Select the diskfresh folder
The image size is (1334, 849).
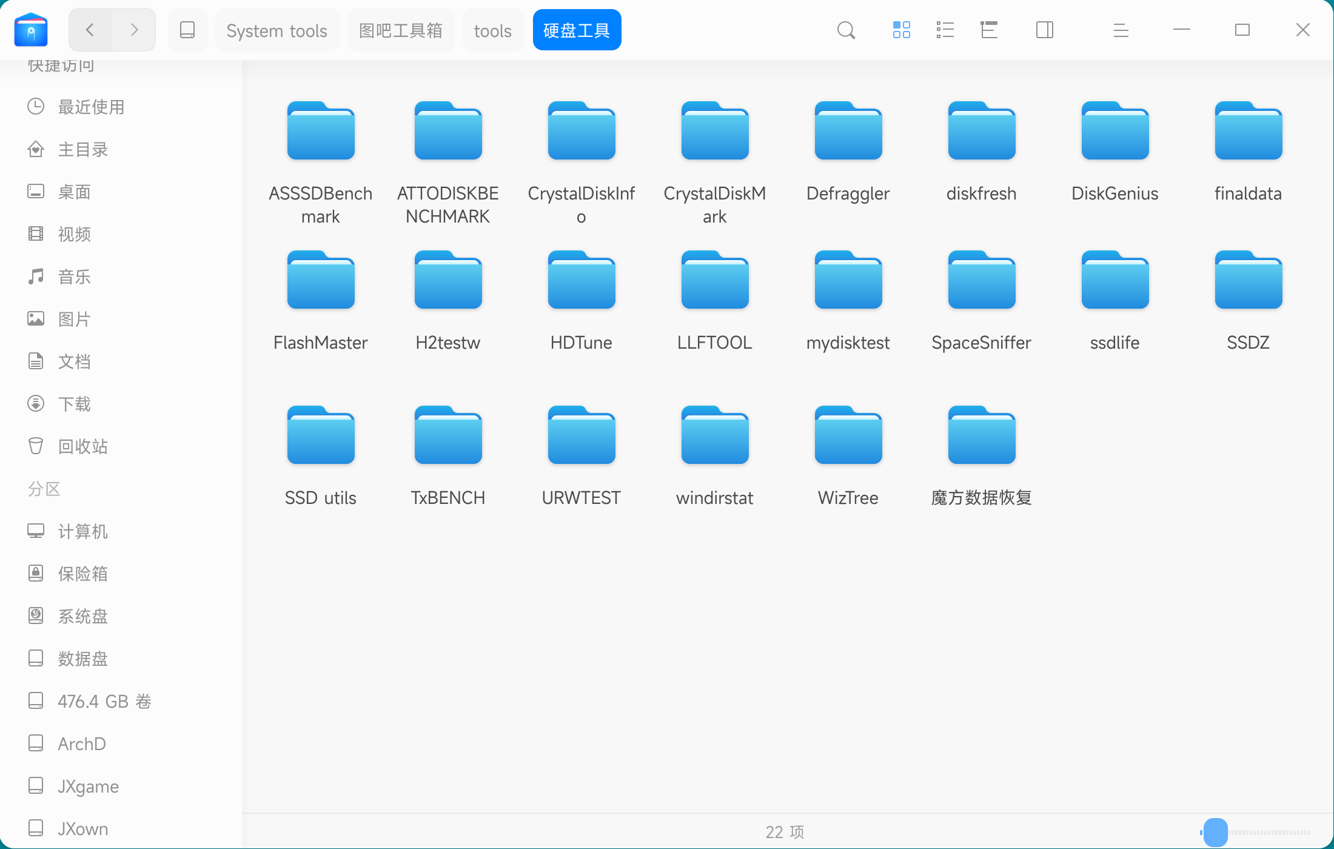pos(982,152)
